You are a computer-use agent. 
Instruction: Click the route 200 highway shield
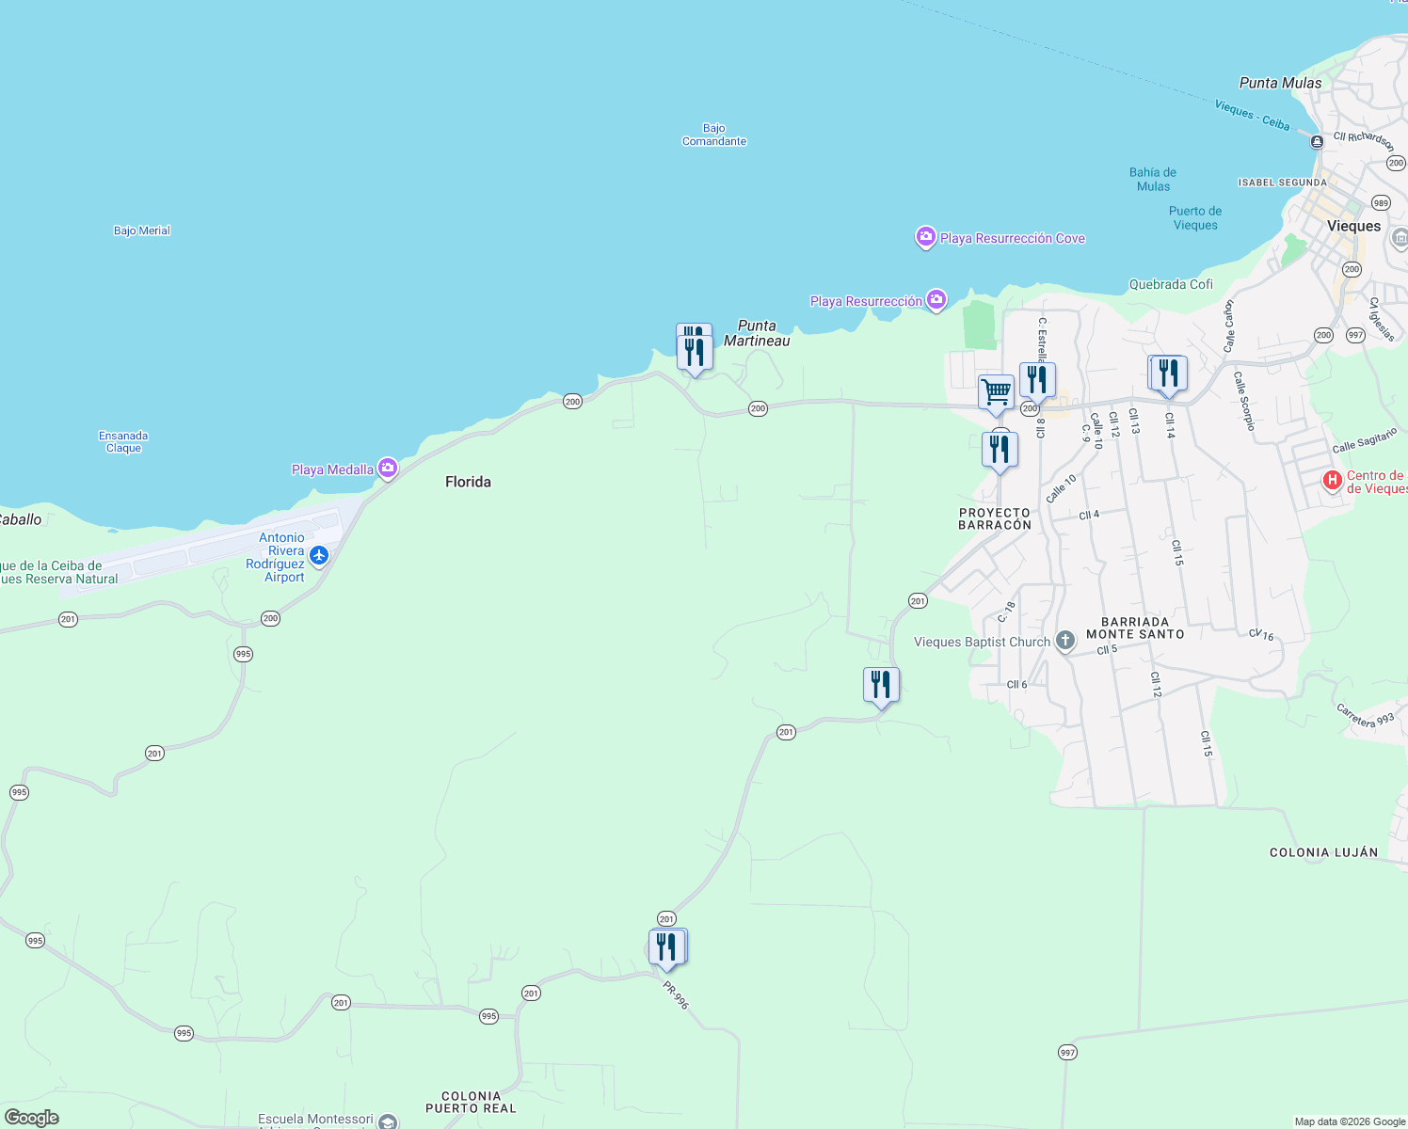[x=574, y=402]
